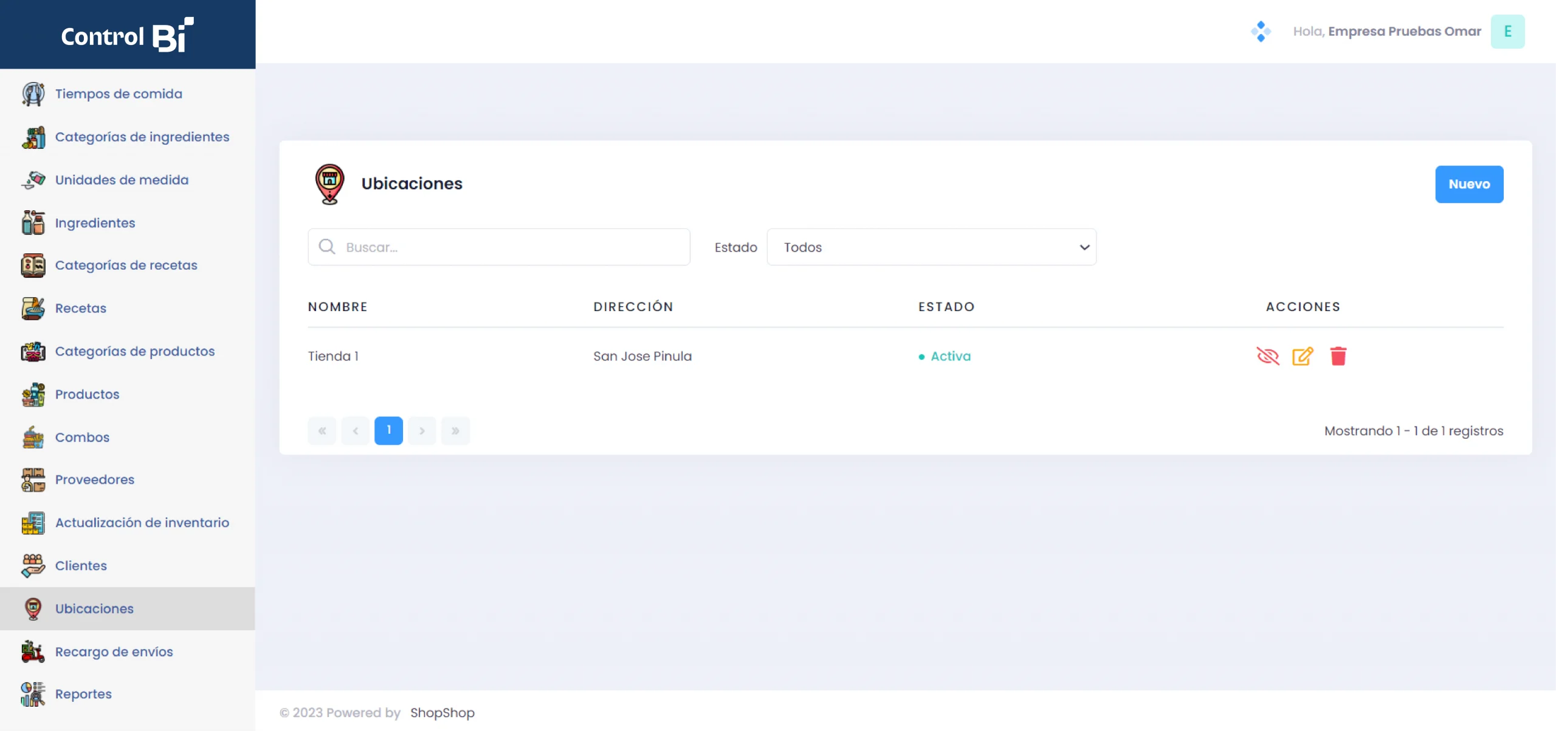Select Categorías de recetas in sidebar
1556x731 pixels.
128,266
